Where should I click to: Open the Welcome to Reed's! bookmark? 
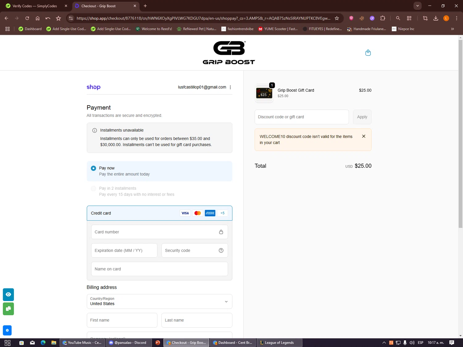[154, 29]
